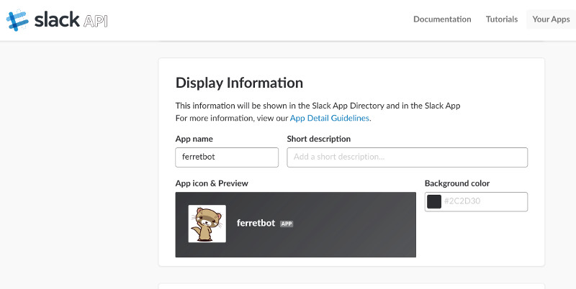Click the Slack API logo icon
This screenshot has height=289, width=576.
pos(17,20)
